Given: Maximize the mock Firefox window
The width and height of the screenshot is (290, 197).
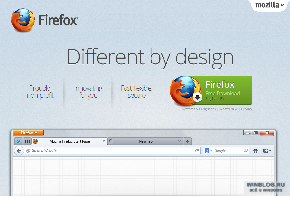Looking at the screenshot, I should pyautogui.click(x=256, y=133).
